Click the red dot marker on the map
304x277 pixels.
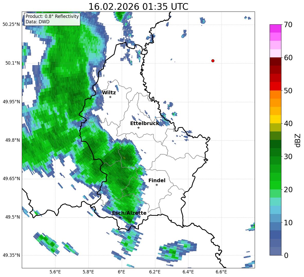(x=213, y=61)
